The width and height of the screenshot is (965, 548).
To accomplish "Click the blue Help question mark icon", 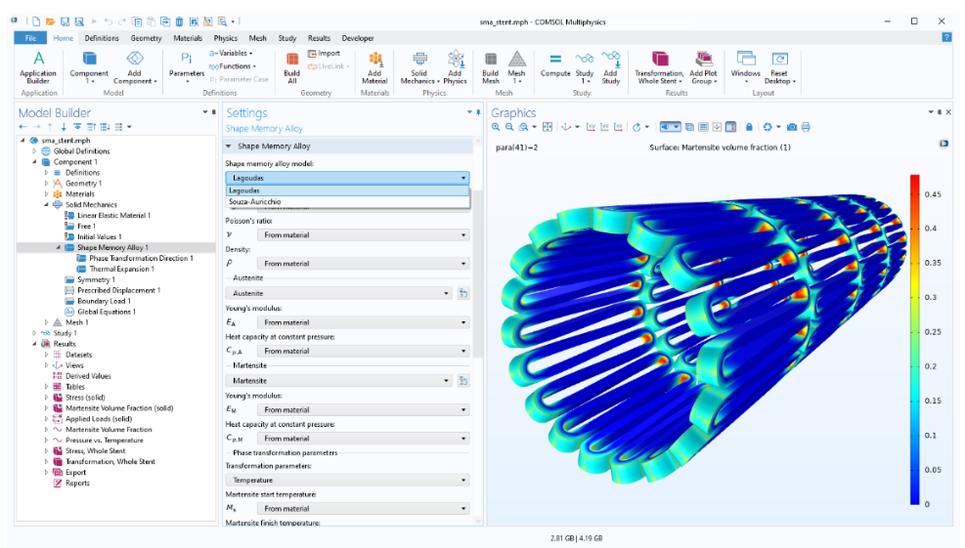I will click(x=946, y=37).
